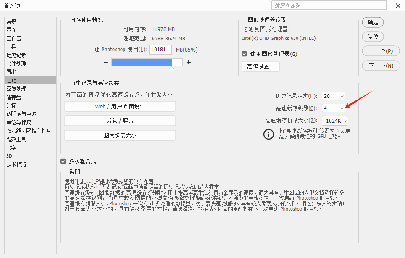Open 历史记录状态 dropdown

click(x=342, y=96)
